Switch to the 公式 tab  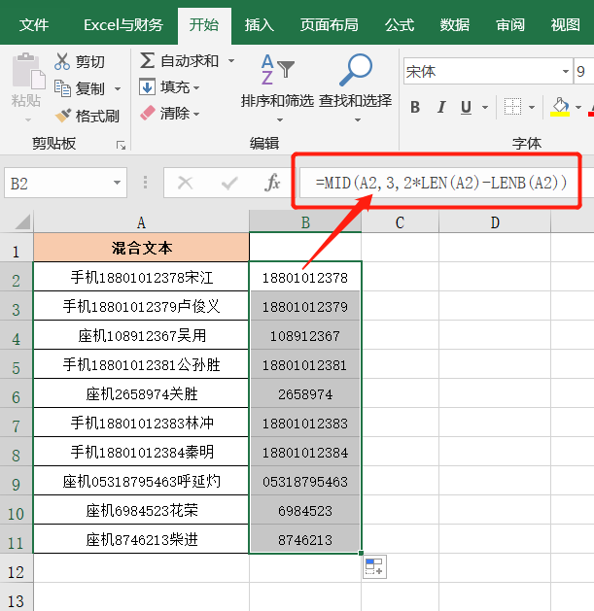coord(399,25)
